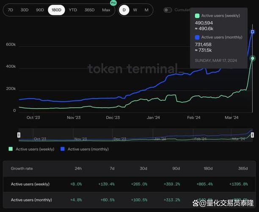The height and width of the screenshot is (212, 259).
Task: Click the 90d growth rate column header
Action: click(x=176, y=168)
